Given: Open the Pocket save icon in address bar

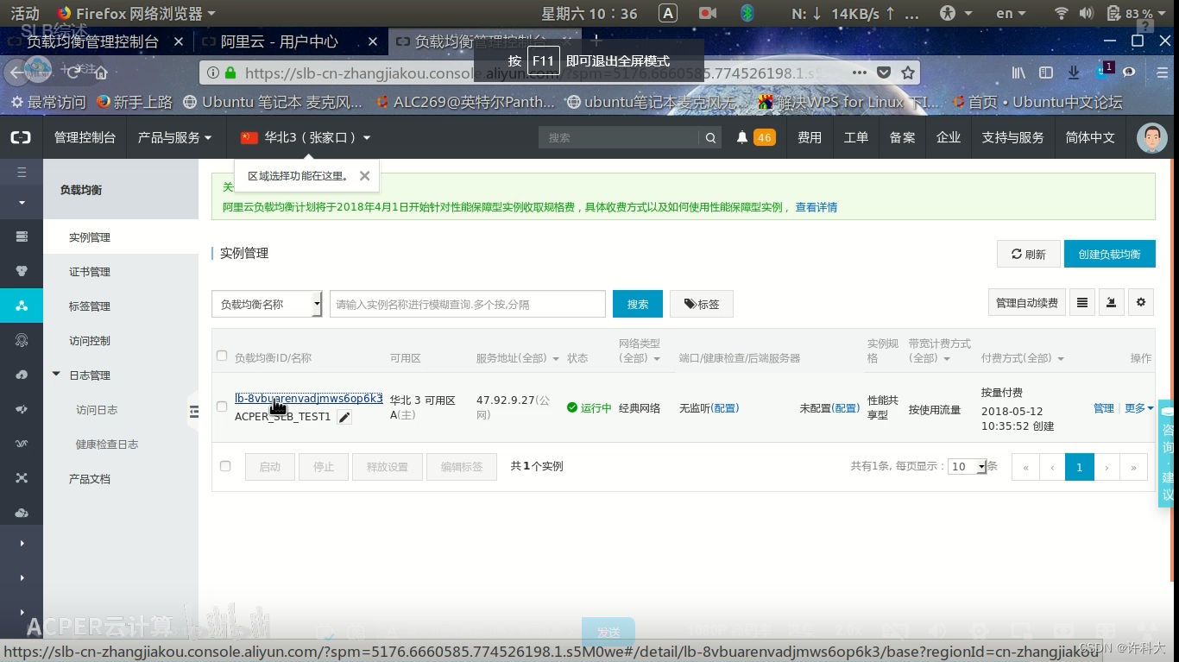Looking at the screenshot, I should point(884,73).
